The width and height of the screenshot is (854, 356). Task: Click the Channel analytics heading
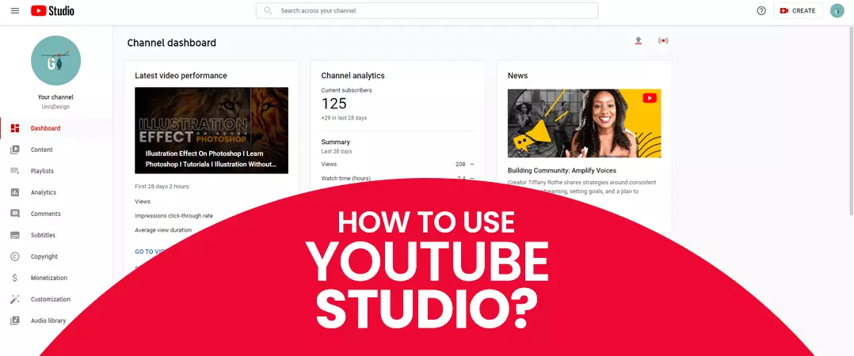(x=353, y=75)
